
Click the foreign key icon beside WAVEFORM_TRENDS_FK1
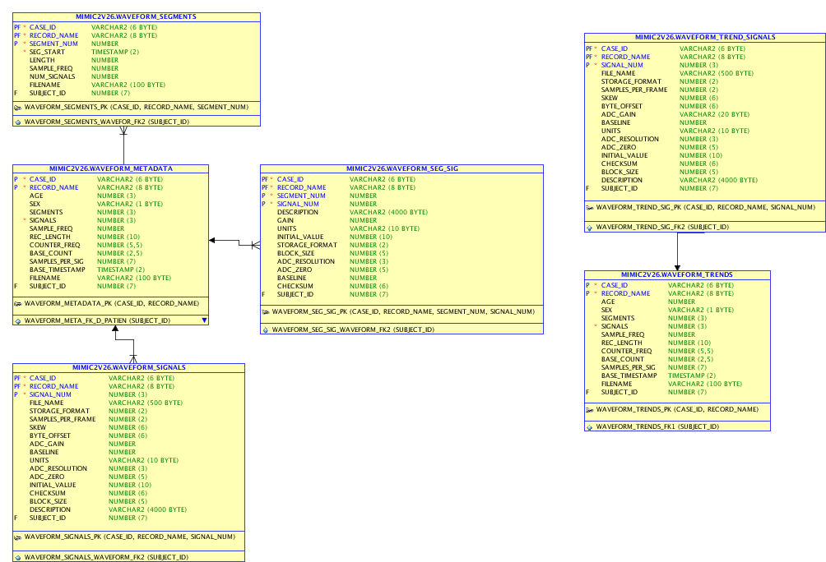[x=590, y=426]
